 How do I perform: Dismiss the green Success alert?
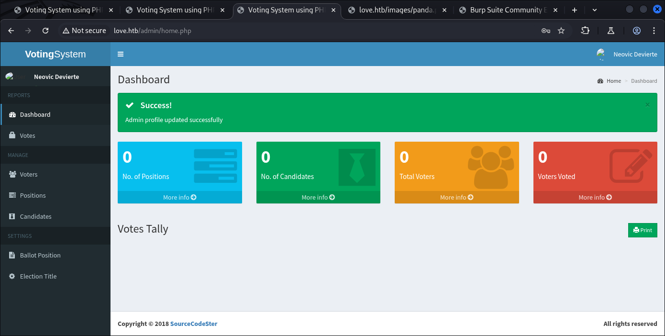647,105
